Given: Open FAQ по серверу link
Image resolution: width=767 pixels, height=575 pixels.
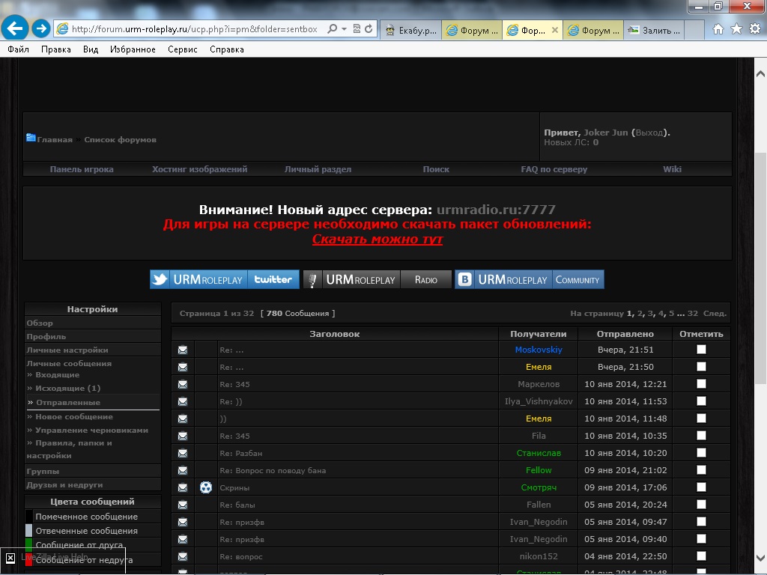Looking at the screenshot, I should click(x=554, y=169).
